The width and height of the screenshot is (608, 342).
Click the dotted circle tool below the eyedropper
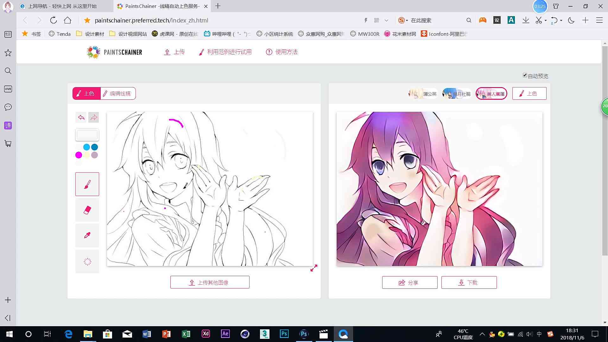[x=87, y=262]
